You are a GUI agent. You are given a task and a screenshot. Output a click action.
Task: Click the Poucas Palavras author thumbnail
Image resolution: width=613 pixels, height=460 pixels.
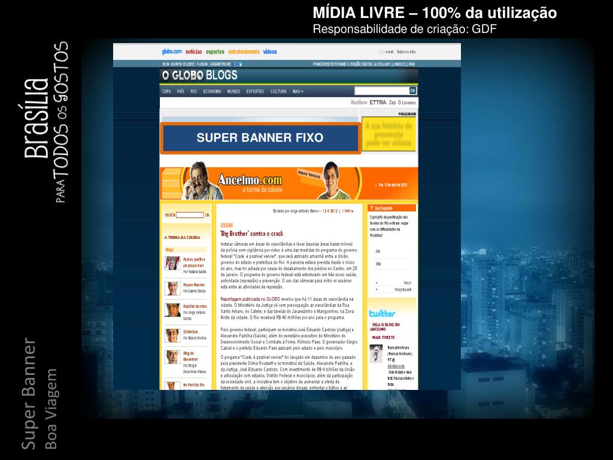pos(172,289)
